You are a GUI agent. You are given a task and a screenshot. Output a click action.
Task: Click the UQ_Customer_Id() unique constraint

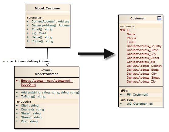click(x=140, y=104)
